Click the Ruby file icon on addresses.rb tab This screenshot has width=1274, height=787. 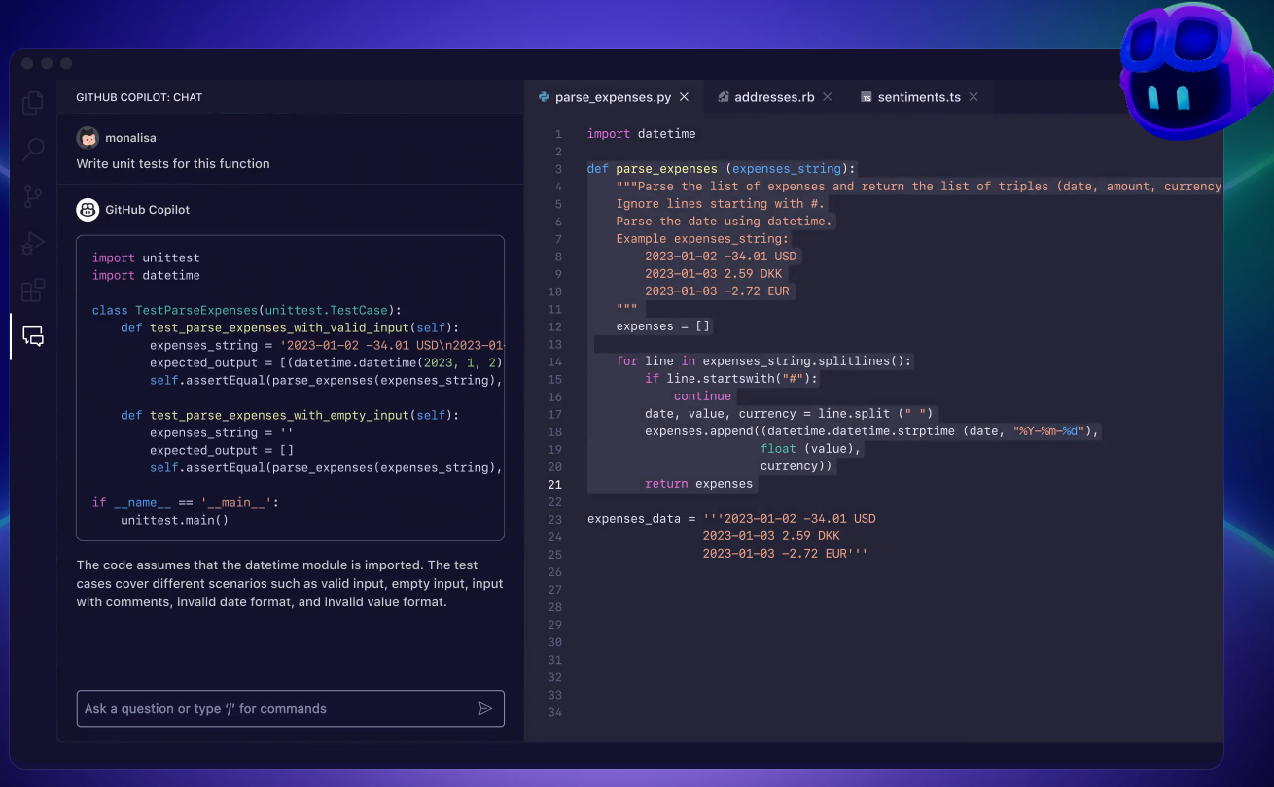[x=724, y=97]
